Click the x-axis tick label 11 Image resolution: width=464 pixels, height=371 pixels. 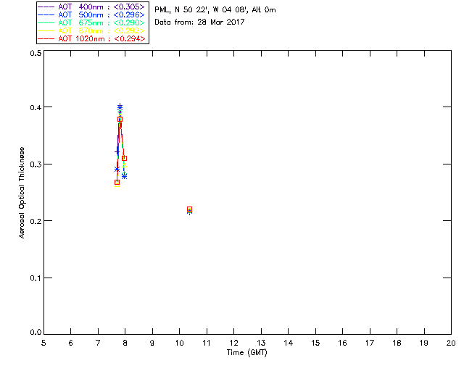(207, 343)
